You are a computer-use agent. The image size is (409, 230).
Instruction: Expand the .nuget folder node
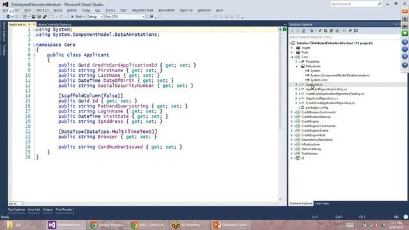[292, 48]
